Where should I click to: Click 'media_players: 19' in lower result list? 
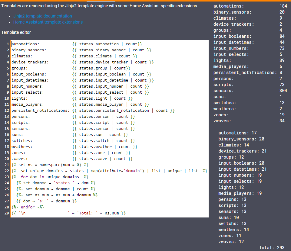pyautogui.click(x=240, y=193)
